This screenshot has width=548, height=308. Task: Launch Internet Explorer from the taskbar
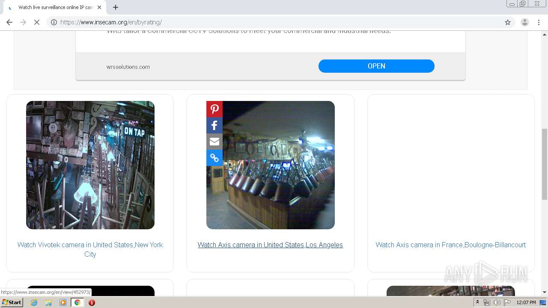coord(34,302)
